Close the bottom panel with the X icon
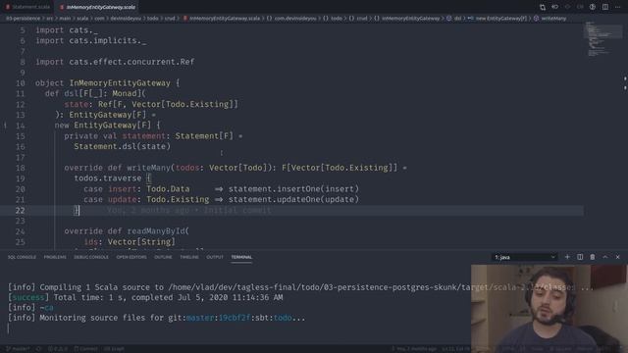 [617, 257]
